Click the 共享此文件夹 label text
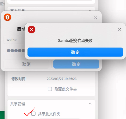The width and height of the screenshot is (126, 119). click(49, 114)
